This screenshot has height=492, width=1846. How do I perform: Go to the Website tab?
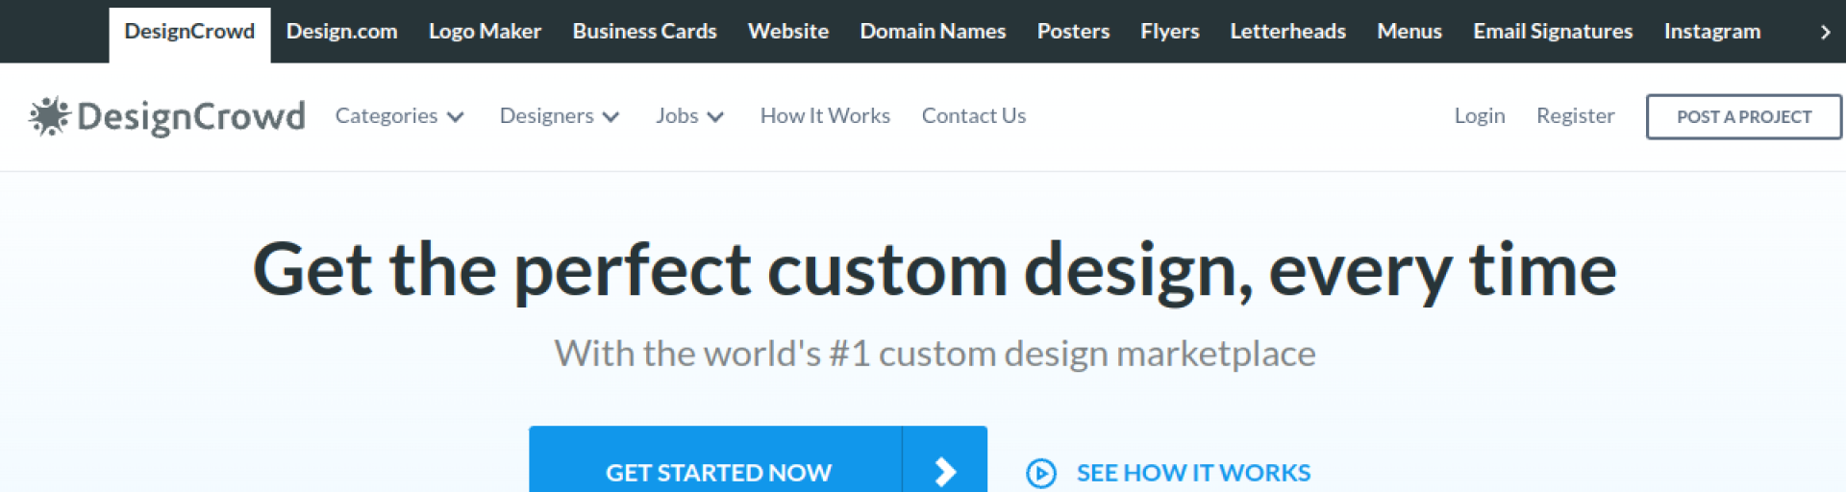click(787, 32)
